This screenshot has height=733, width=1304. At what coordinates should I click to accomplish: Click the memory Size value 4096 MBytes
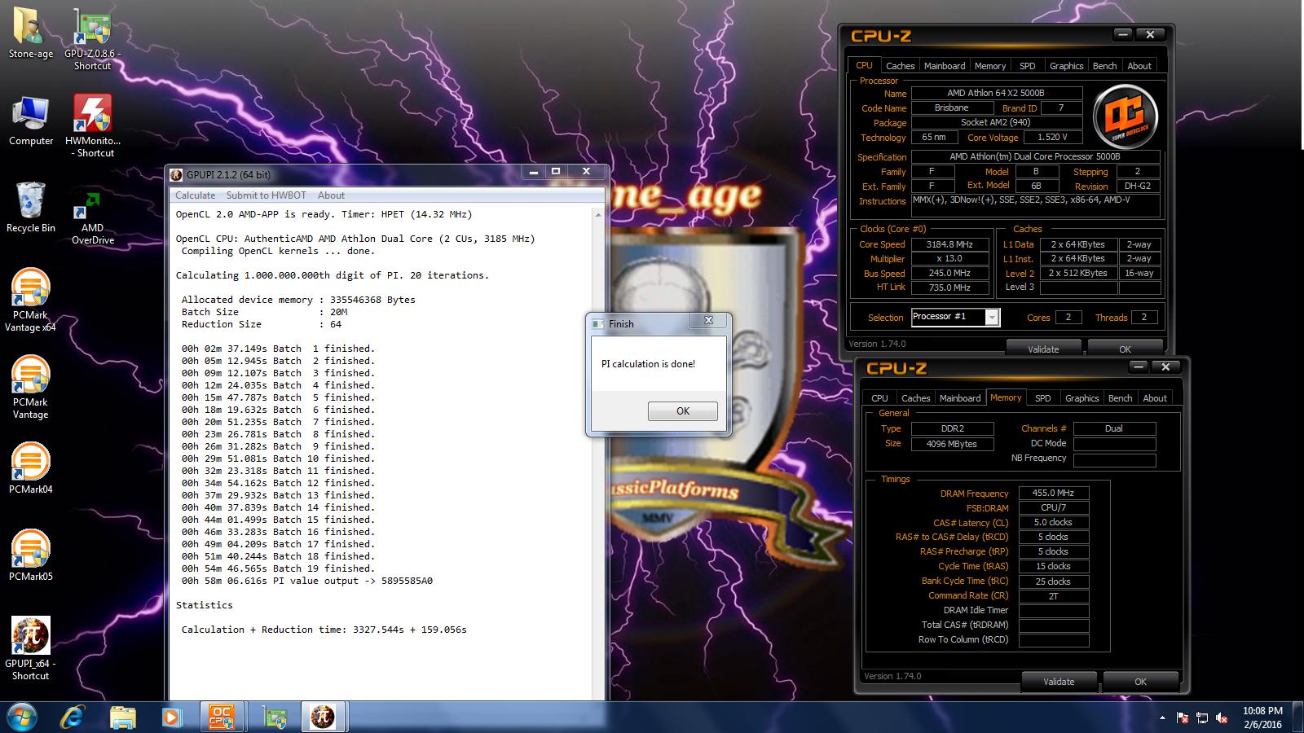coord(951,444)
